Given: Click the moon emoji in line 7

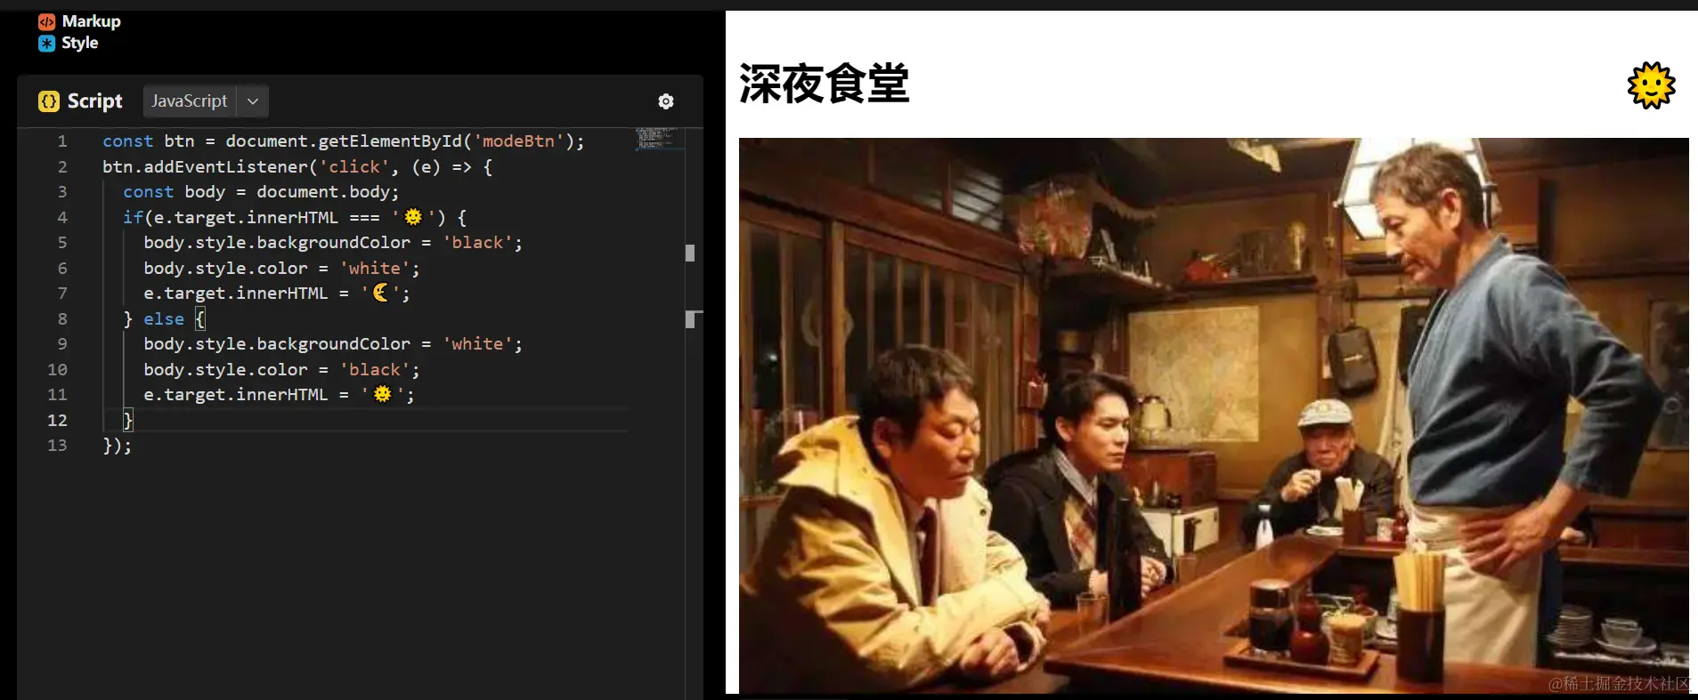Looking at the screenshot, I should pyautogui.click(x=380, y=293).
